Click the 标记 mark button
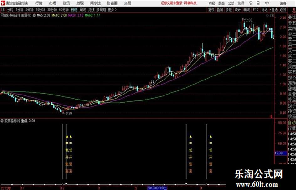 point(264,10)
